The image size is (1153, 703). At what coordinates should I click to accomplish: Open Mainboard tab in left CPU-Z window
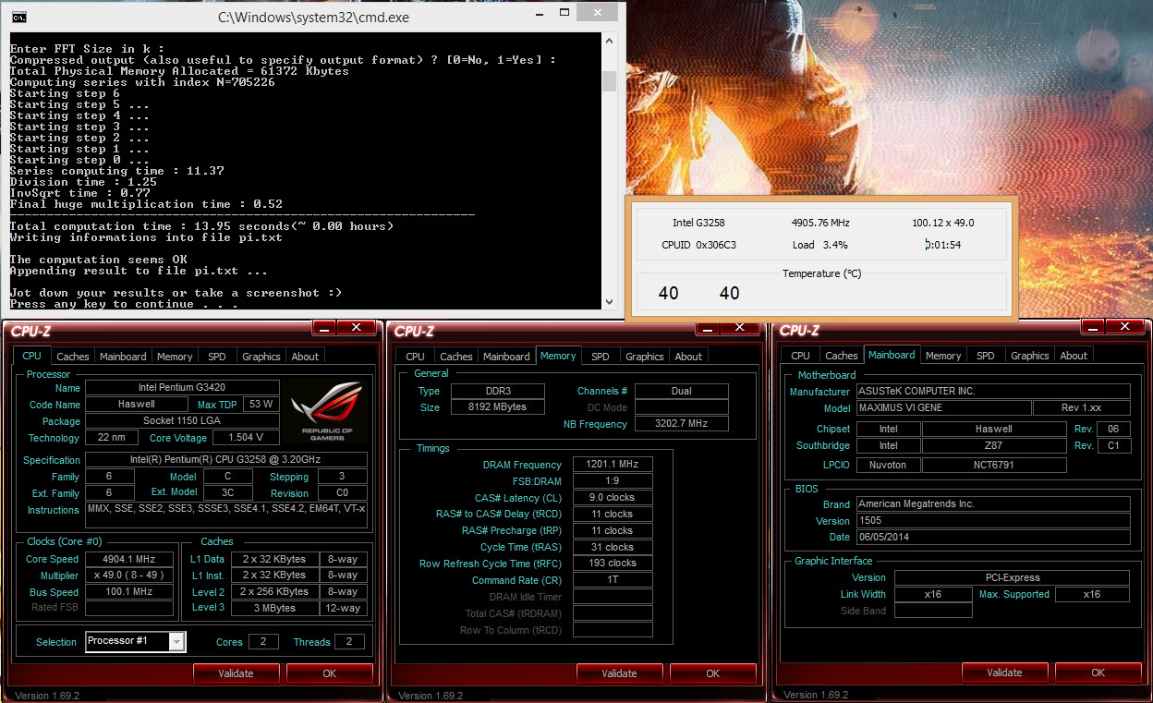pos(123,357)
